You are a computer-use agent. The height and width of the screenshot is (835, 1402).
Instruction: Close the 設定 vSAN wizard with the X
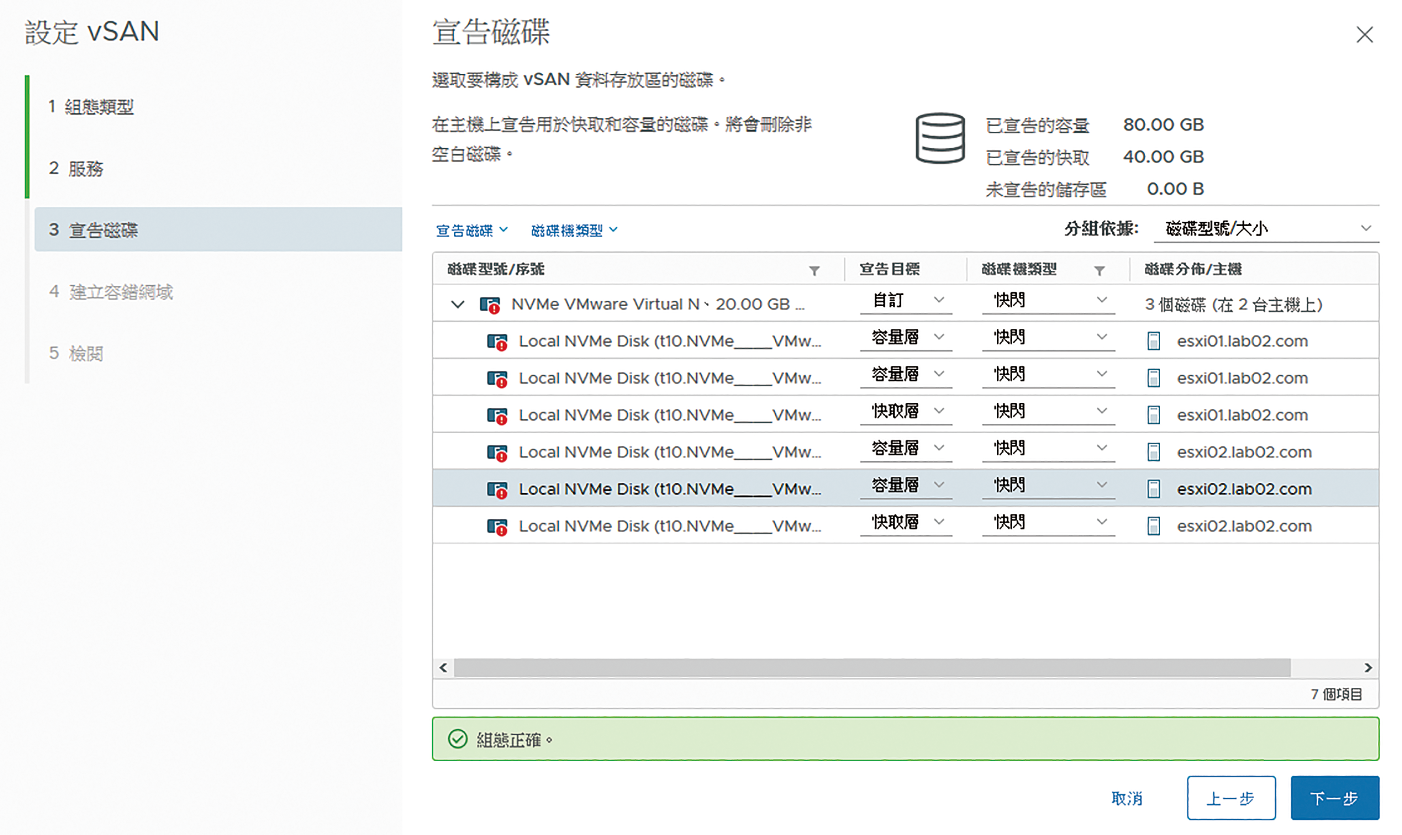(x=1364, y=35)
